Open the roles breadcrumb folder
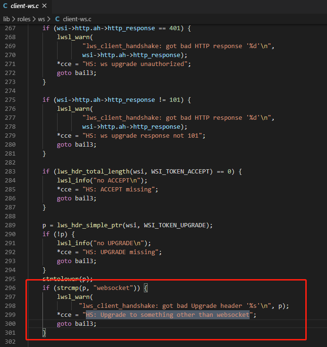This screenshot has width=327, height=347. 24,19
